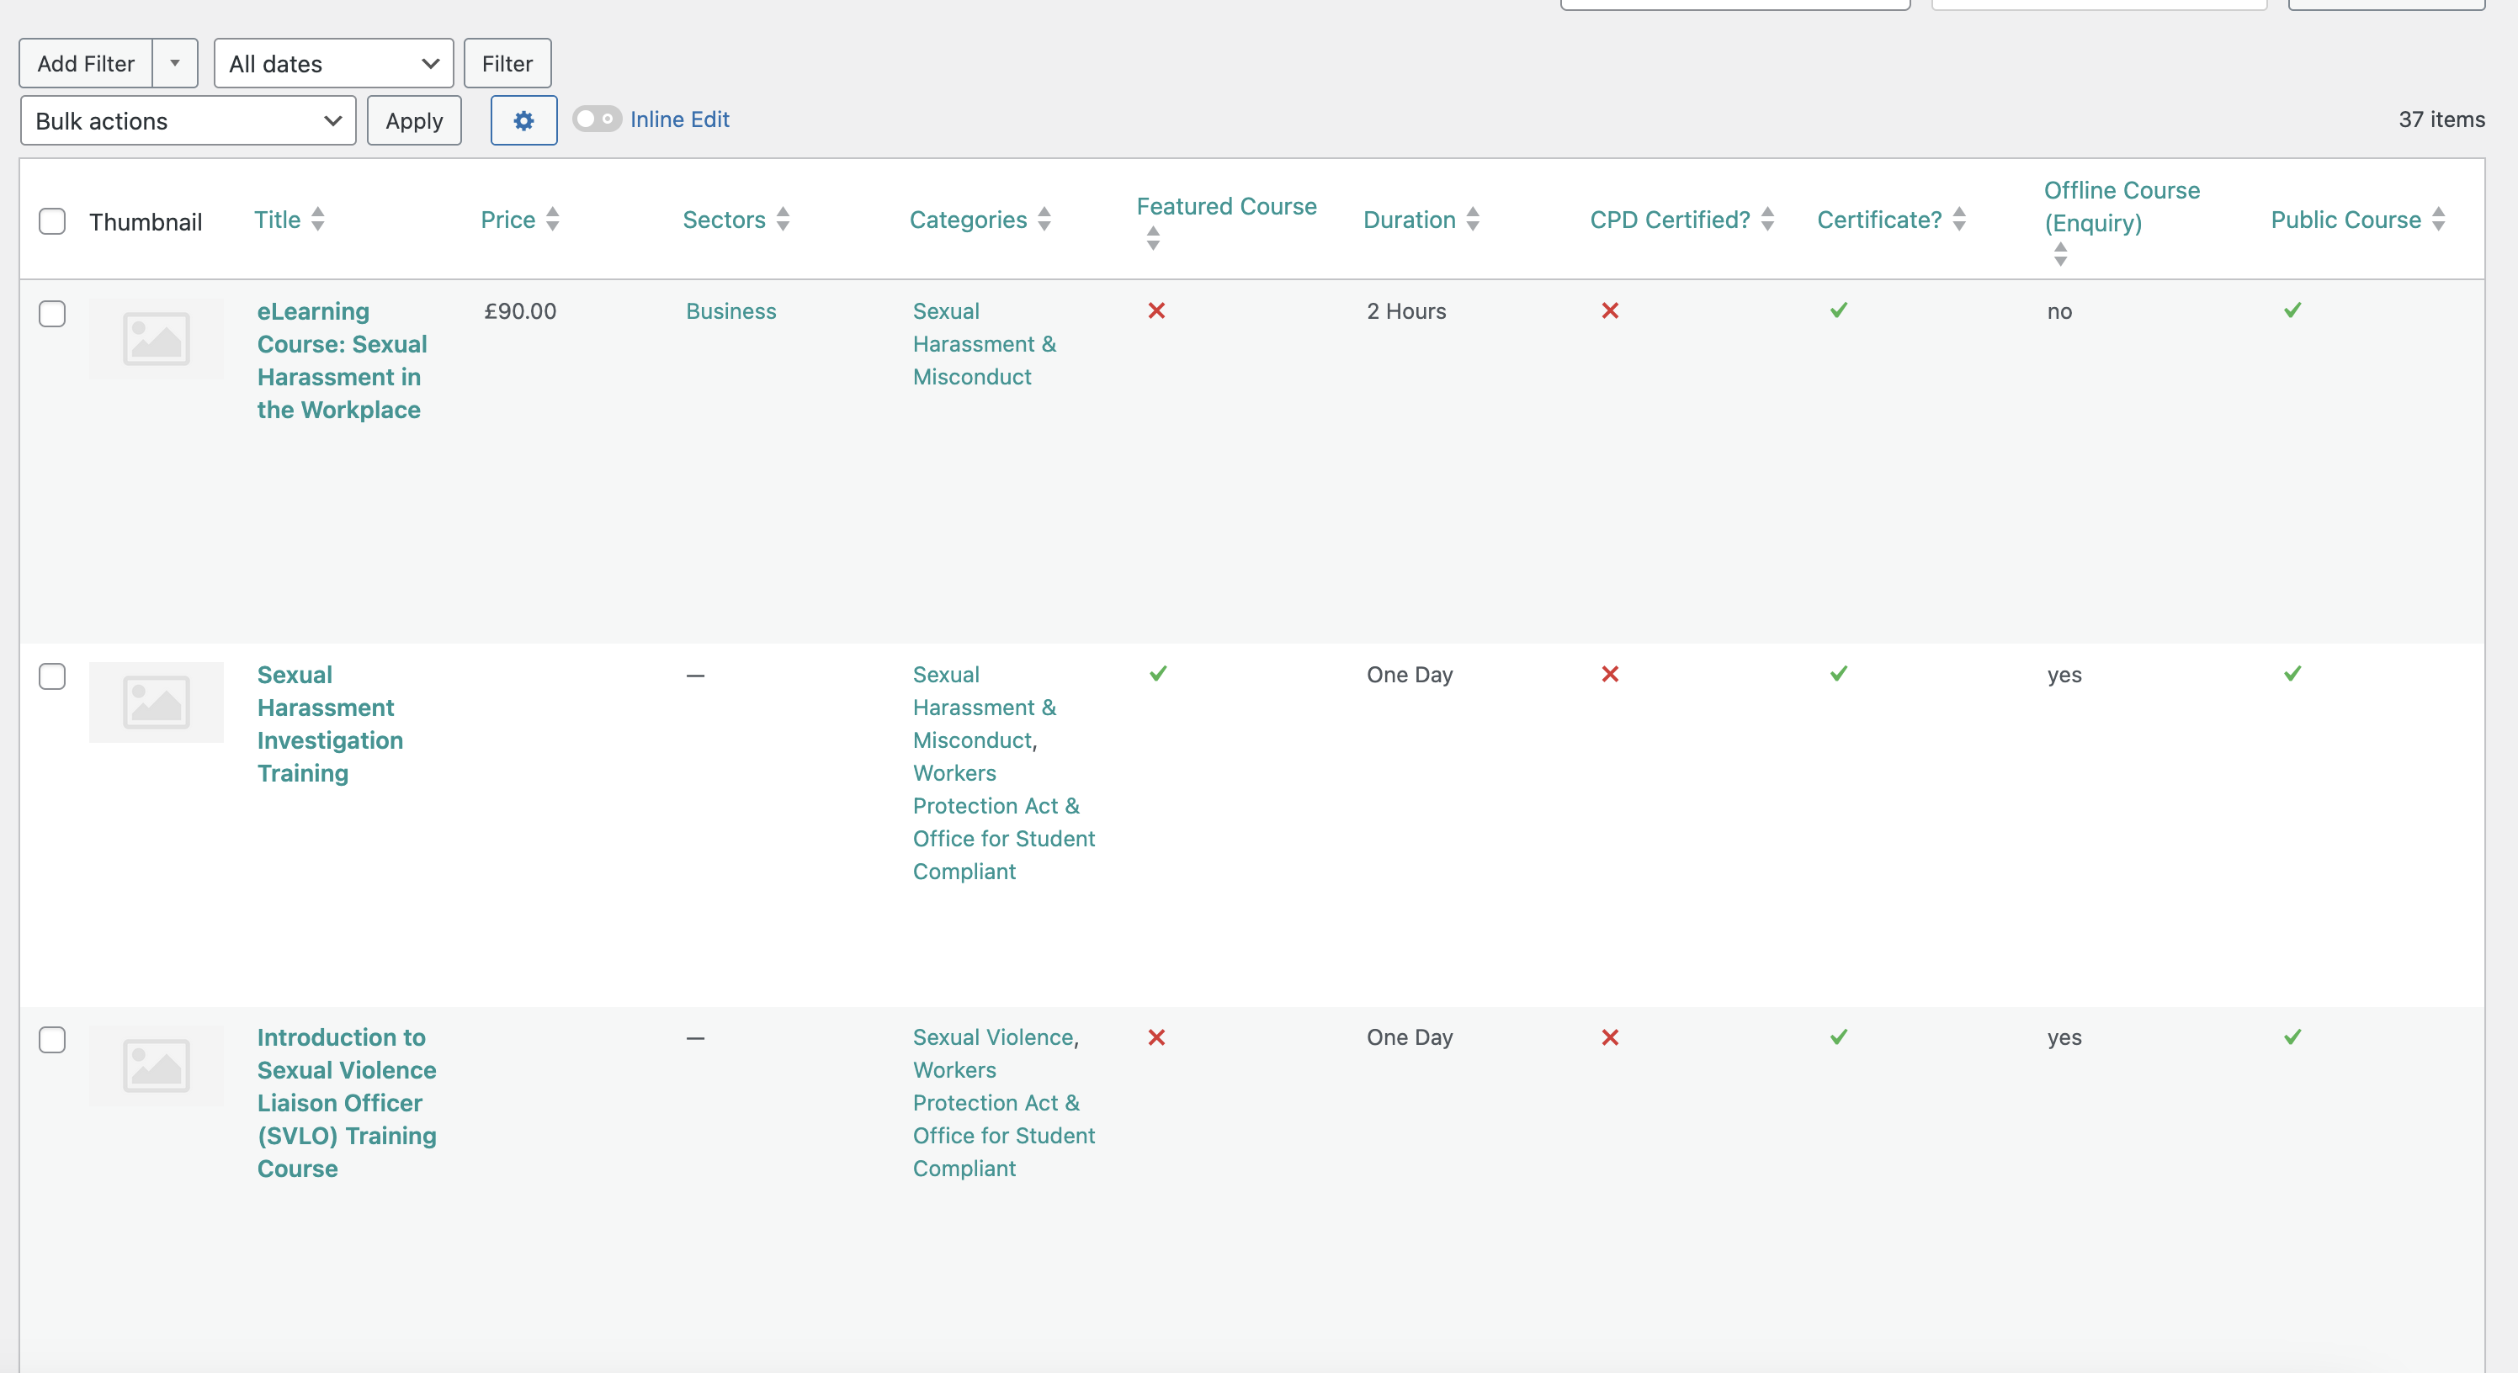Click sort arrows next to Duration header
Image resolution: width=2518 pixels, height=1373 pixels.
coord(1472,219)
